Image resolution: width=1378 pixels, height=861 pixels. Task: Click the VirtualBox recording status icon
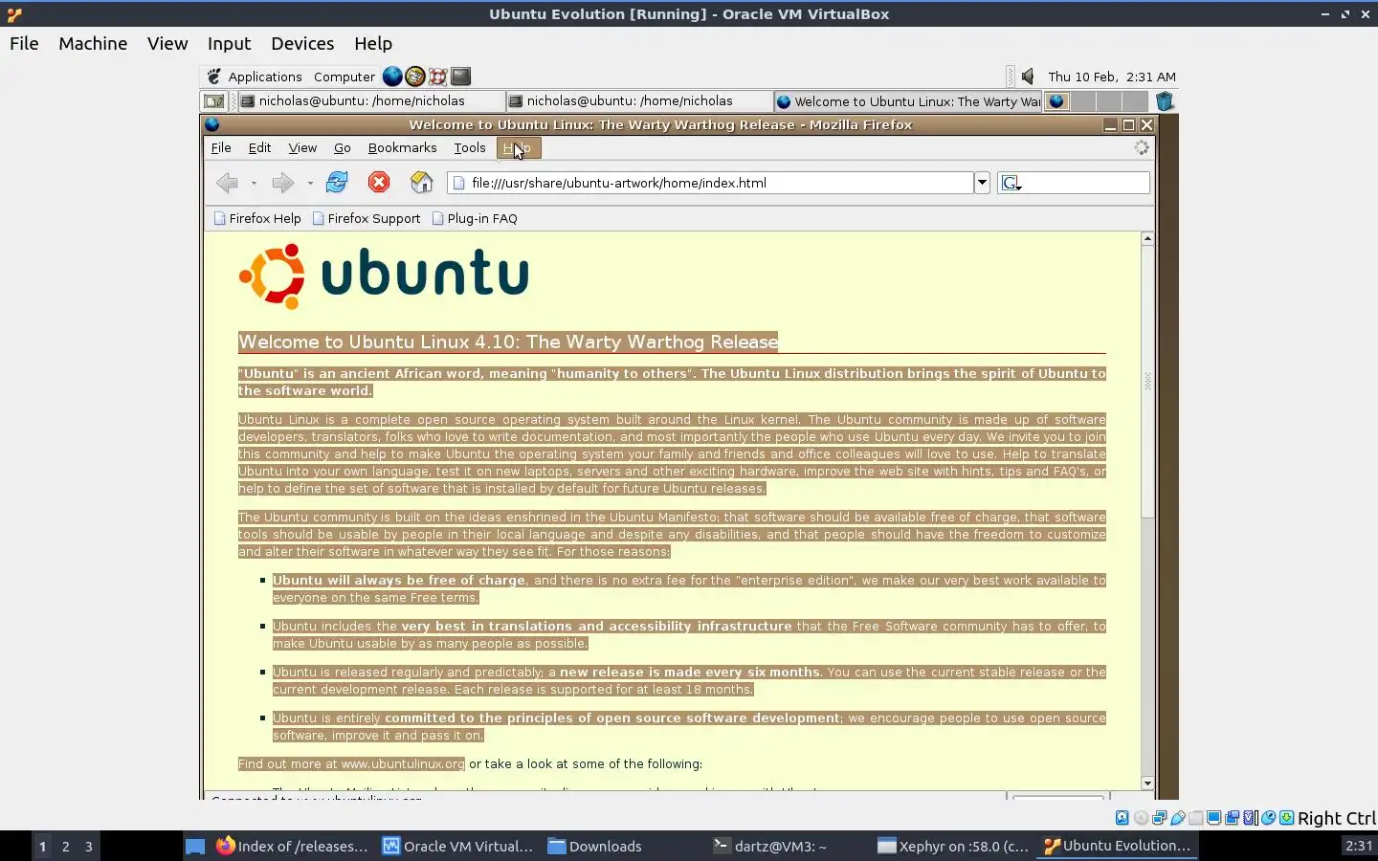point(1233,818)
